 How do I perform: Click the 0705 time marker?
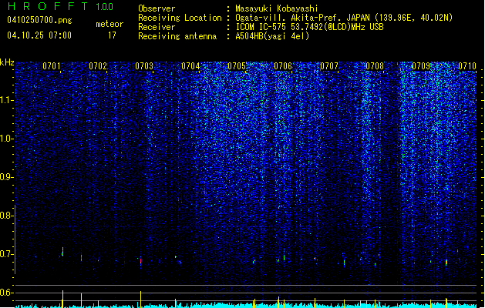click(x=237, y=65)
